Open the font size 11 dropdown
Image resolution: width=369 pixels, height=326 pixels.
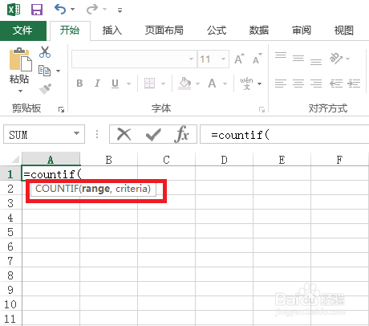point(223,59)
